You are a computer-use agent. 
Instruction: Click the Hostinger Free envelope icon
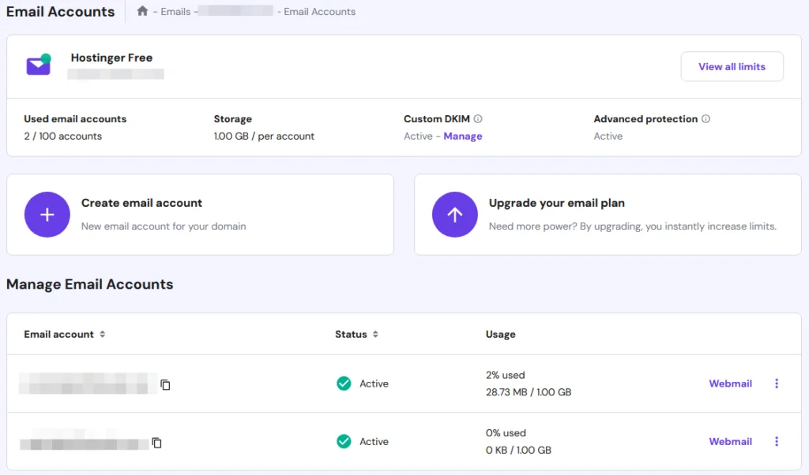pos(38,64)
